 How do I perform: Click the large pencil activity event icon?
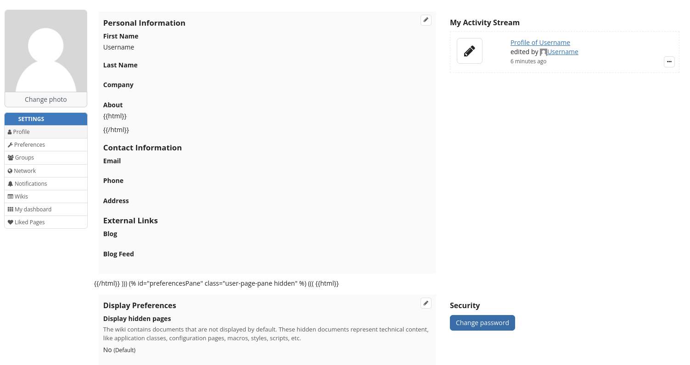click(470, 51)
